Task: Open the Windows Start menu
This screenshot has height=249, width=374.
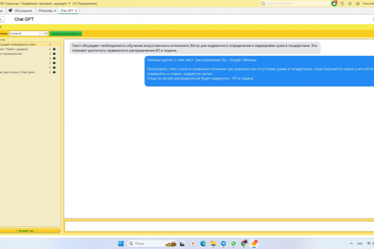Action: (x=121, y=243)
